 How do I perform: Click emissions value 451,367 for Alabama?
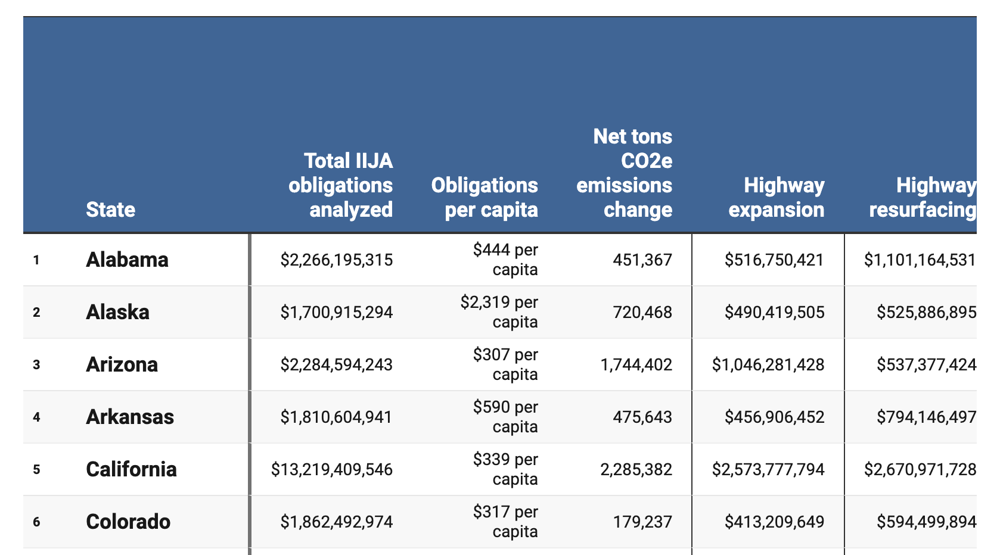[642, 260]
